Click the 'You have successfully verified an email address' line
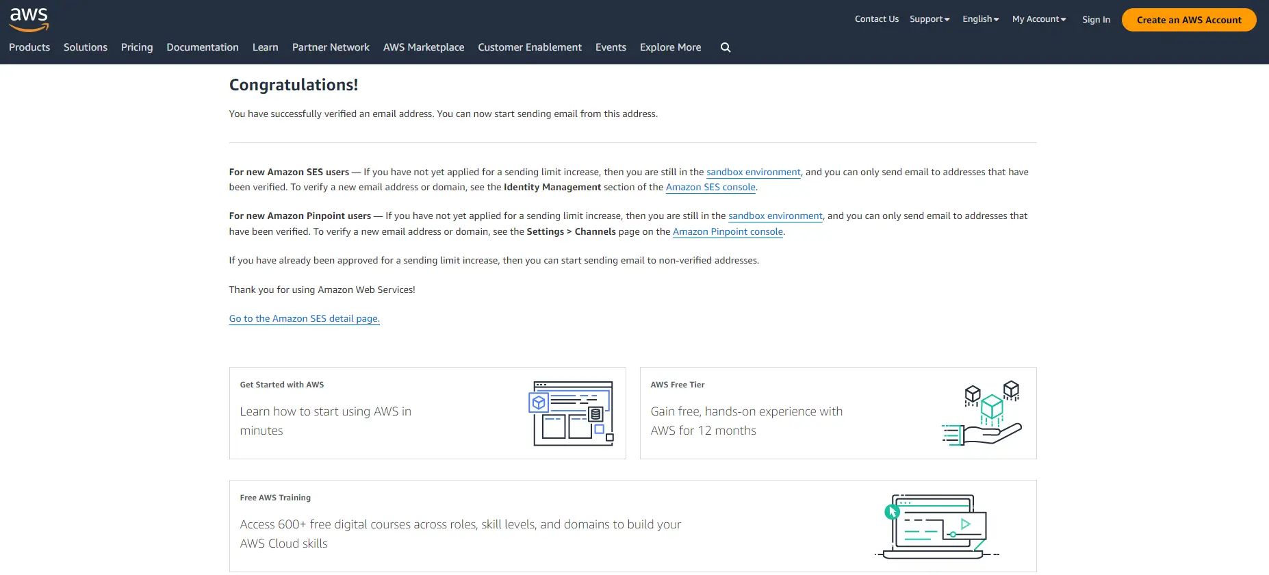 coord(444,114)
